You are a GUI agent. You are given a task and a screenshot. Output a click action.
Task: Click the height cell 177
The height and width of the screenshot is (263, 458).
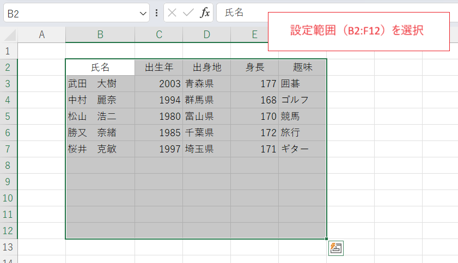(x=255, y=84)
